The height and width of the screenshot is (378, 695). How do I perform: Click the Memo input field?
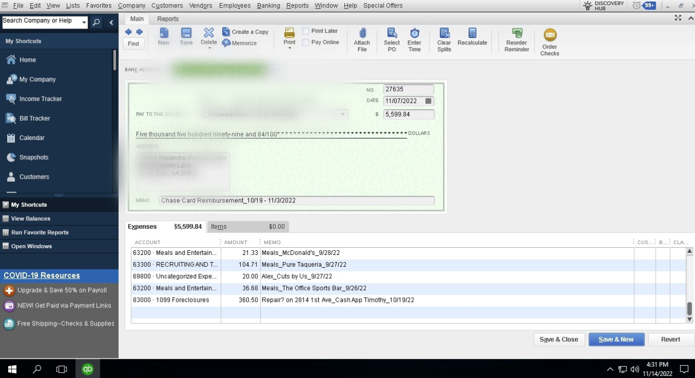297,201
